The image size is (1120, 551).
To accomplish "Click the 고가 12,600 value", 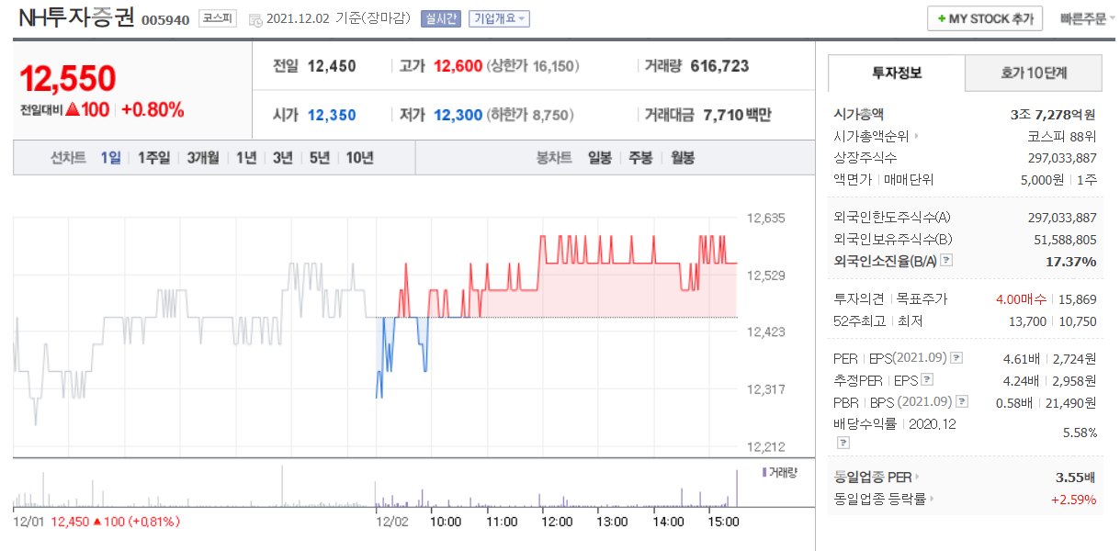I will (458, 66).
